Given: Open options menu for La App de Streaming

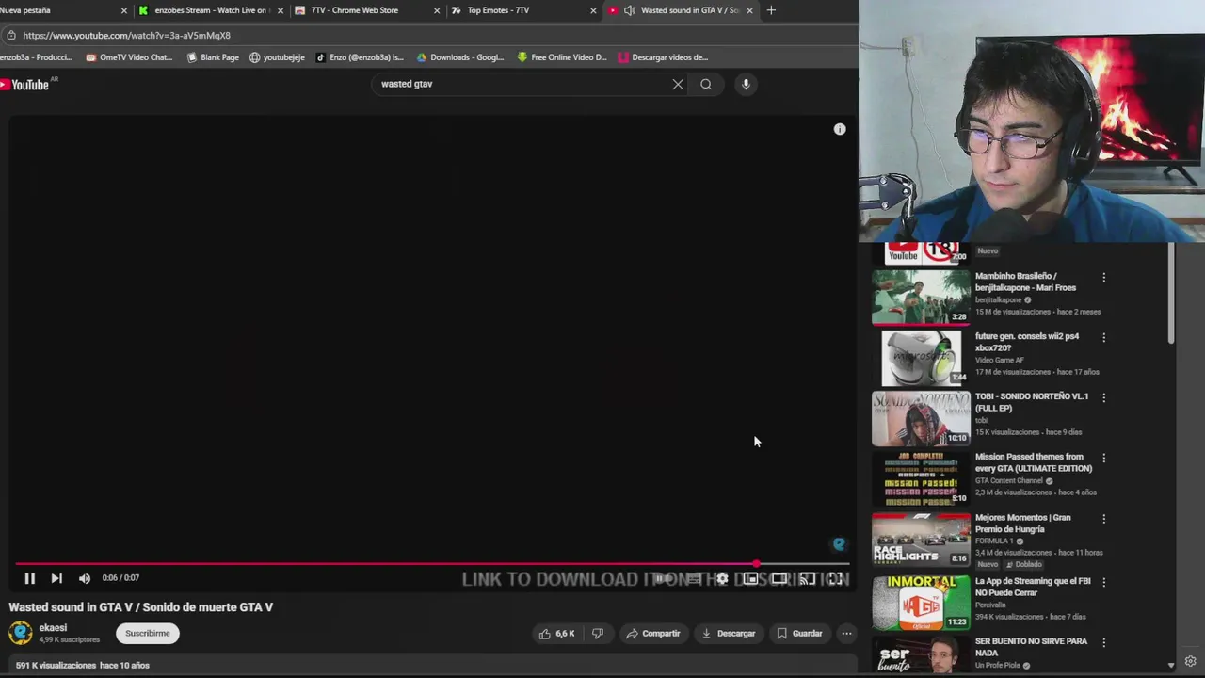Looking at the screenshot, I should [1104, 582].
